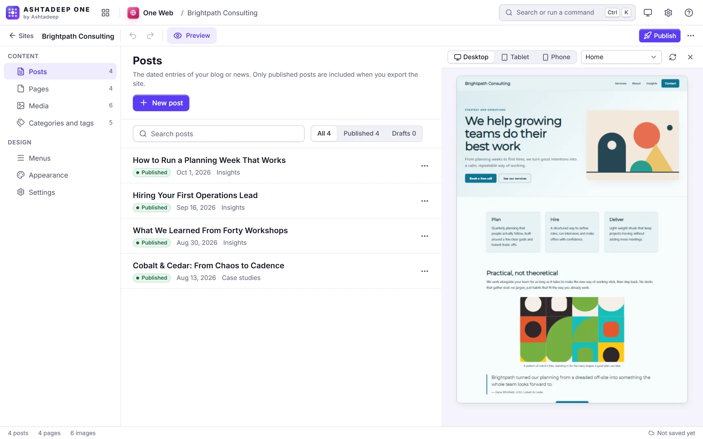Focus the Search posts field

[219, 134]
